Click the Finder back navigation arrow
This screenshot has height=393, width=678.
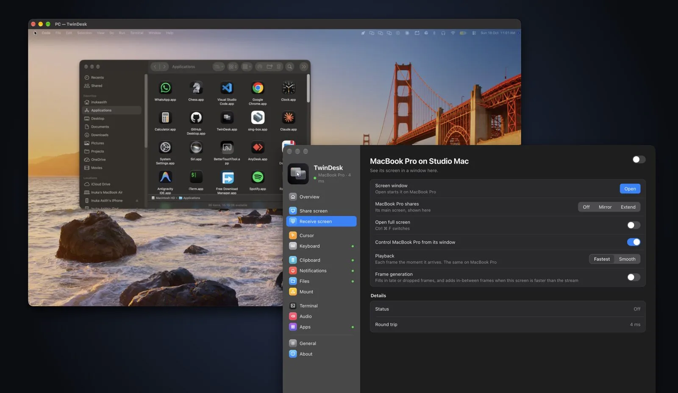pyautogui.click(x=155, y=67)
